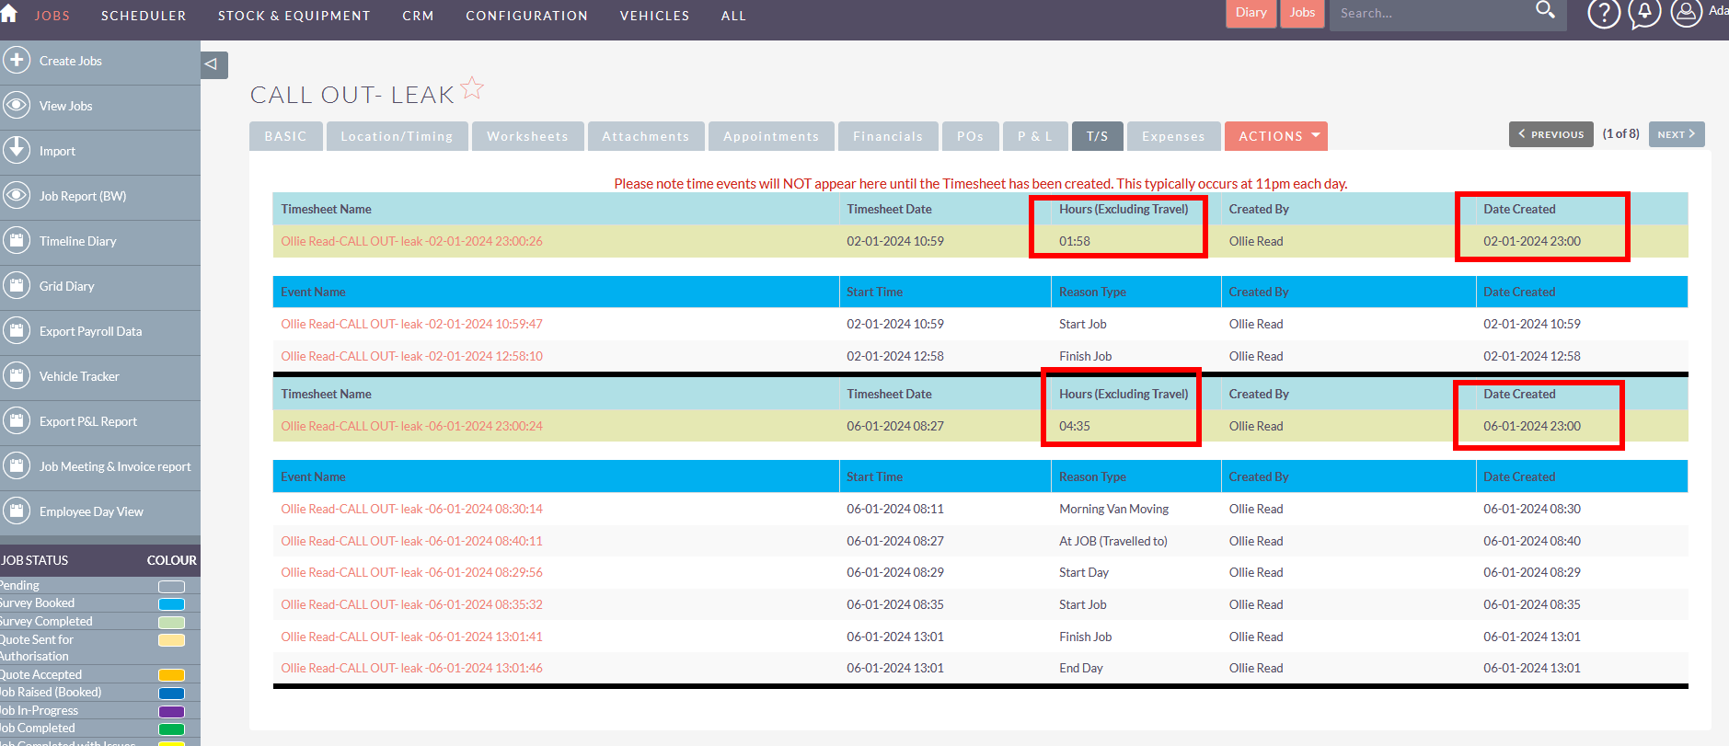1729x746 pixels.
Task: Switch to the P & L tab
Action: coord(1035,136)
